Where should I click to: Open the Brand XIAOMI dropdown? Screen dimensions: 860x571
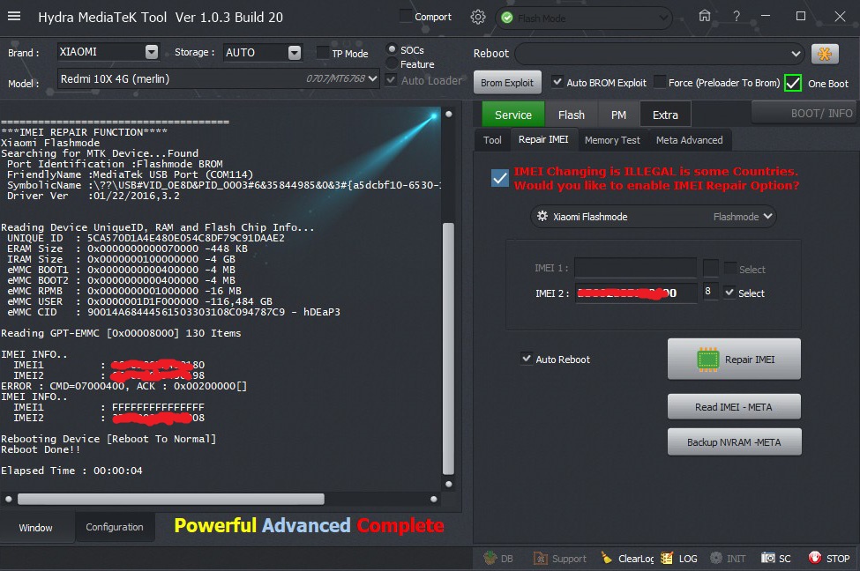(152, 52)
